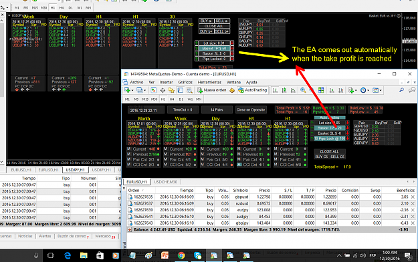Toggle the Market Watch panel icon
The image size is (418, 262).
(153, 91)
